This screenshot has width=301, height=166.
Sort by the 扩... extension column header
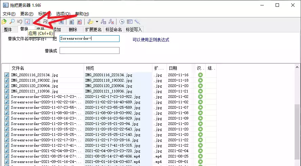click(159, 68)
